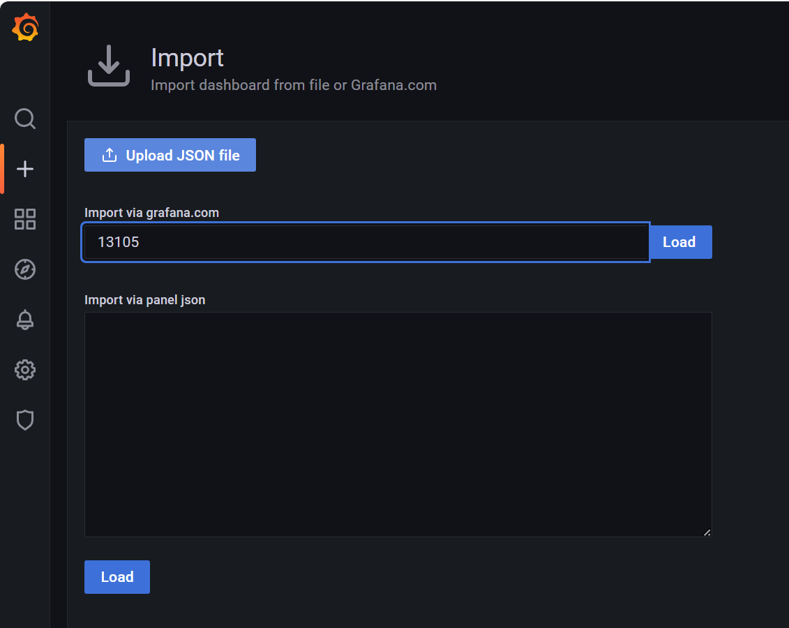789x628 pixels.
Task: Open the Dashboards grid icon
Action: [x=25, y=219]
